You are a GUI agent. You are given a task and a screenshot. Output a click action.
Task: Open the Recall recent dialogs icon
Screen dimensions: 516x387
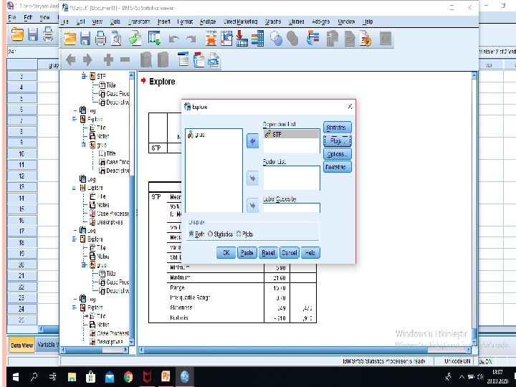point(154,38)
